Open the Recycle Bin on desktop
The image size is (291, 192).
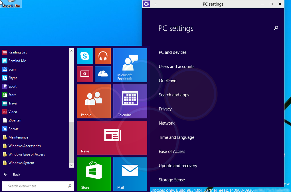11,4
